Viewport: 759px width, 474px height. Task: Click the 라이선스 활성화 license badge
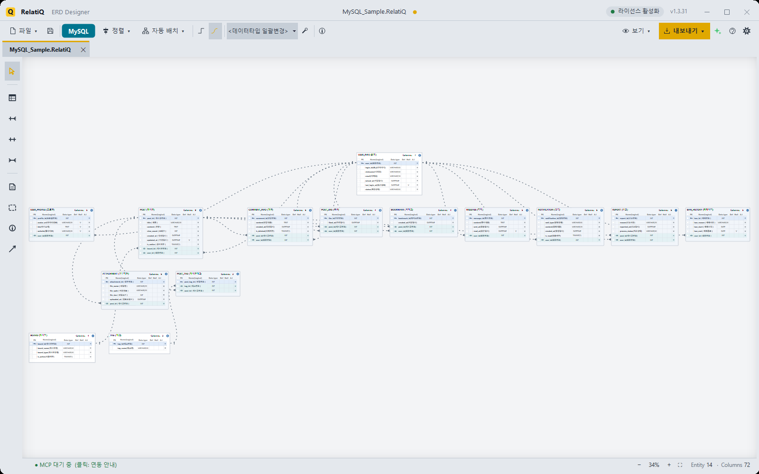coord(635,11)
